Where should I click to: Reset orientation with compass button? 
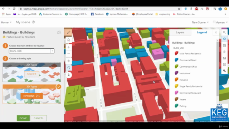[69, 75]
